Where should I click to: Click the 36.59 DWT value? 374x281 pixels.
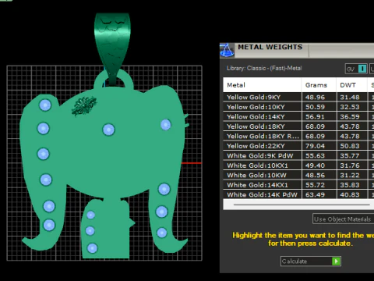point(350,117)
